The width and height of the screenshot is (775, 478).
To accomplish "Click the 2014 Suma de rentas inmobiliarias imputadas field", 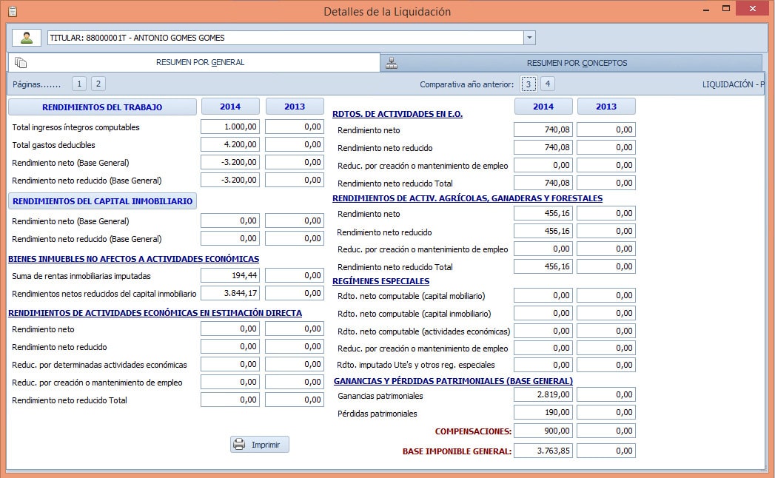I will coord(230,276).
